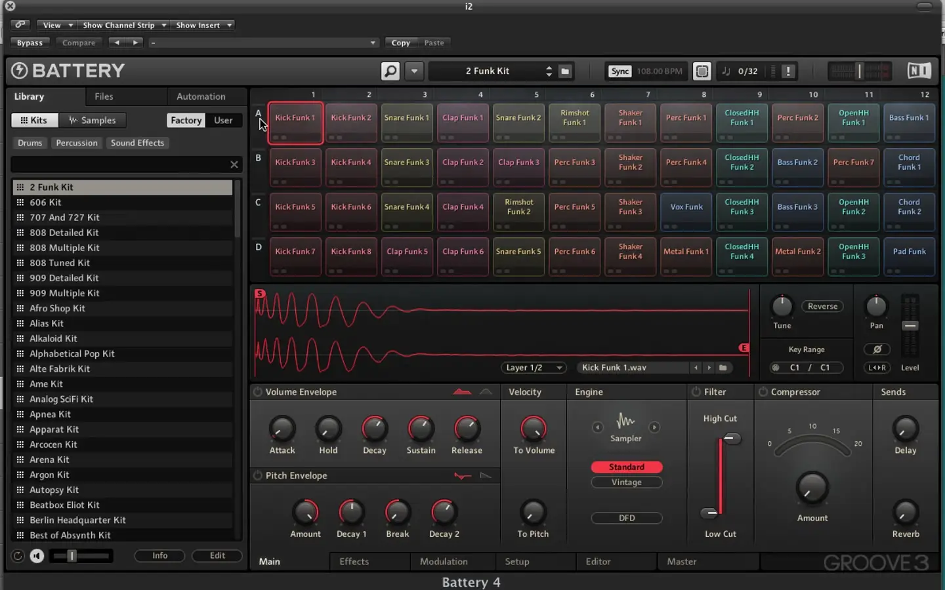
Task: Click the Level fader handle
Action: pos(910,326)
